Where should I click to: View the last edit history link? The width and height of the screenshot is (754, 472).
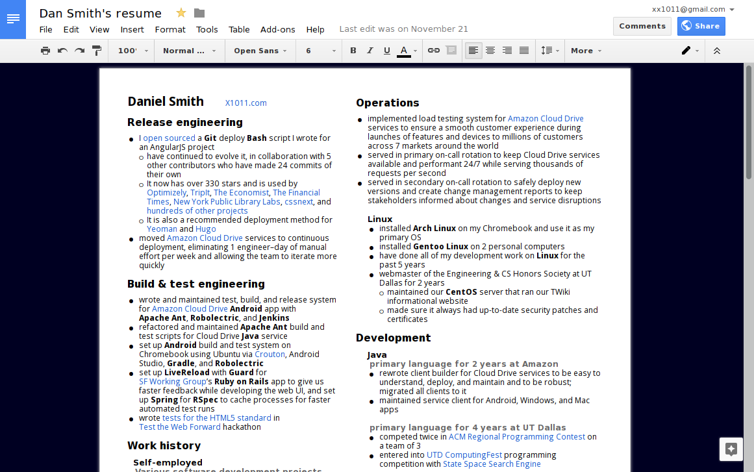coord(403,29)
